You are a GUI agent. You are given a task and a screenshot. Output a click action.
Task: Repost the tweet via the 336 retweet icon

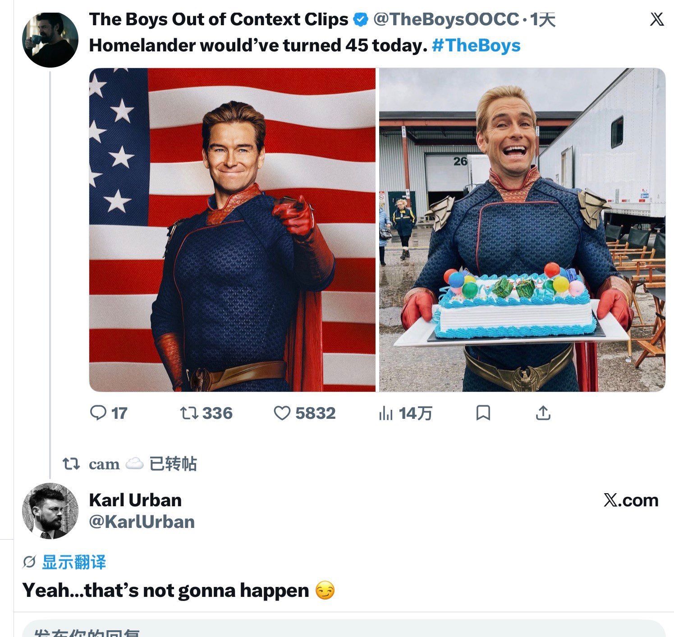pos(189,413)
